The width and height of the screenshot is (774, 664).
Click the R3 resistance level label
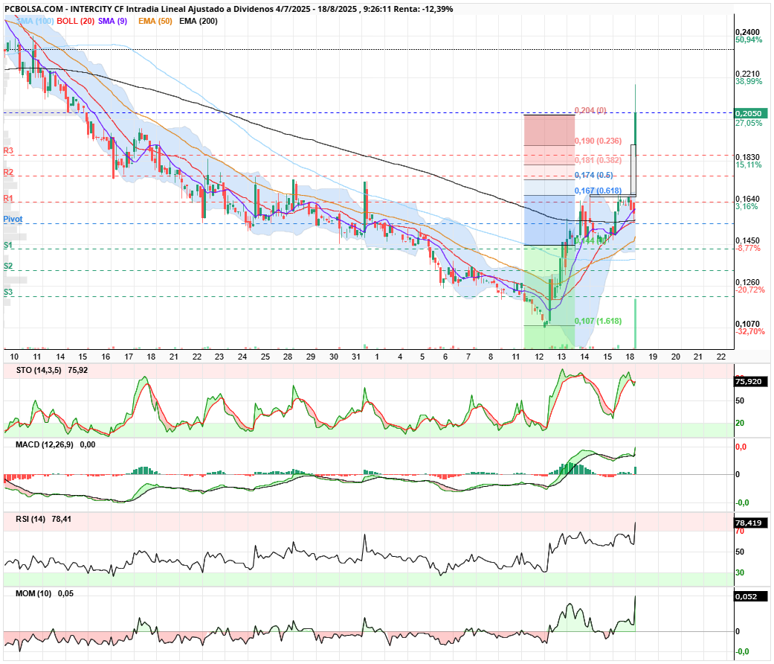8,150
